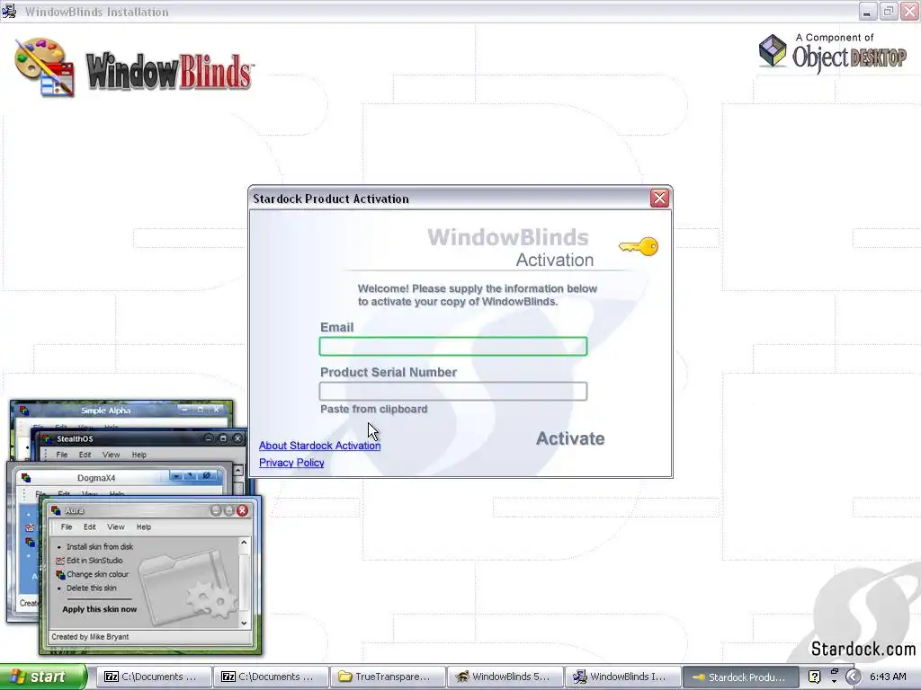The width and height of the screenshot is (921, 690).
Task: Click the SkinStudio icon beside Edit in SkinStudio
Action: click(x=60, y=561)
